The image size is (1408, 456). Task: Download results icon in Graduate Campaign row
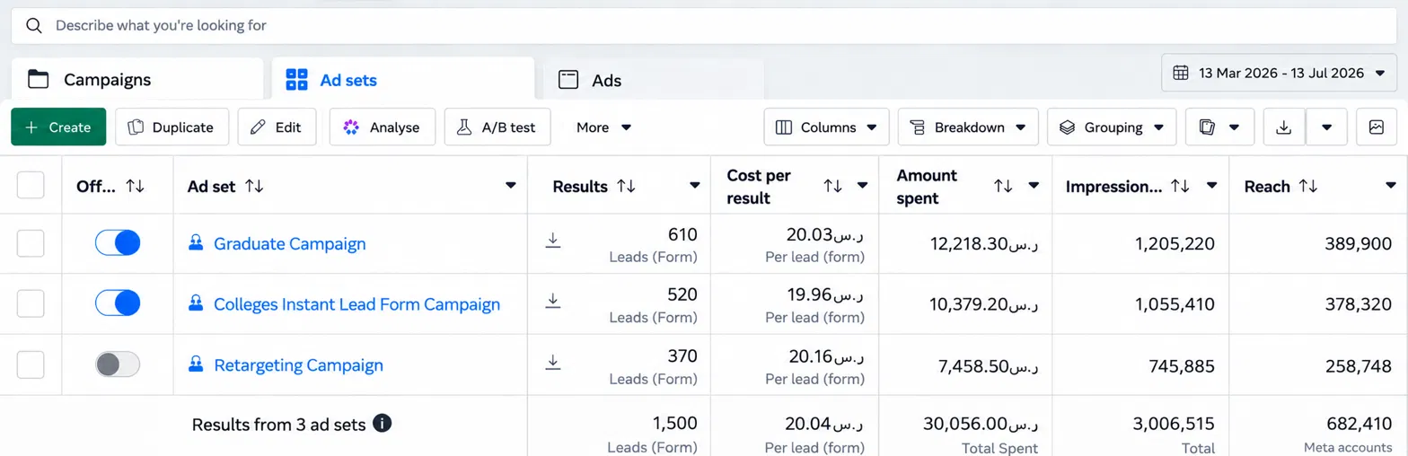[x=553, y=240]
